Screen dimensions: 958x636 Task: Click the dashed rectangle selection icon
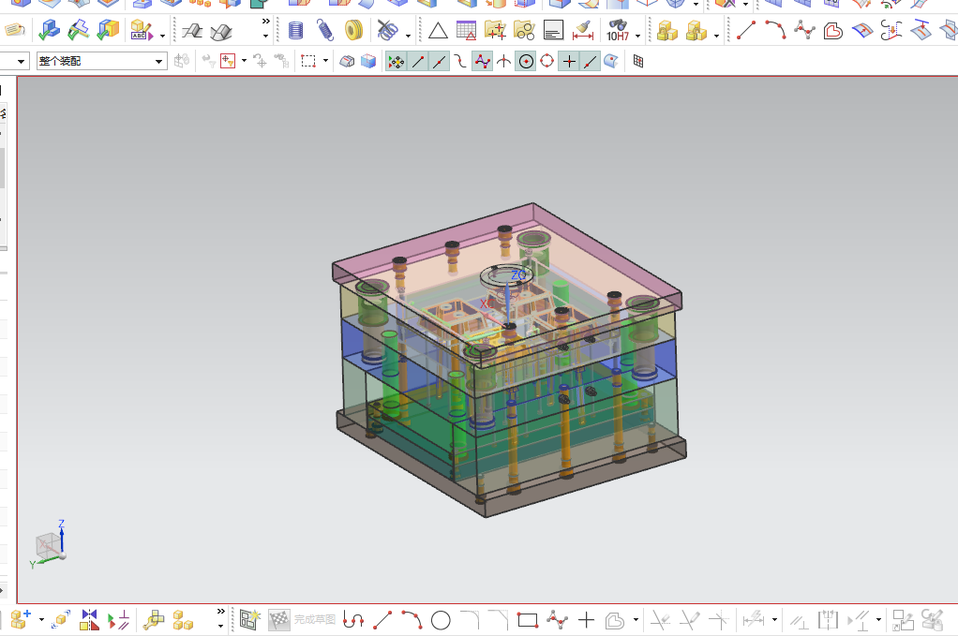tap(307, 61)
